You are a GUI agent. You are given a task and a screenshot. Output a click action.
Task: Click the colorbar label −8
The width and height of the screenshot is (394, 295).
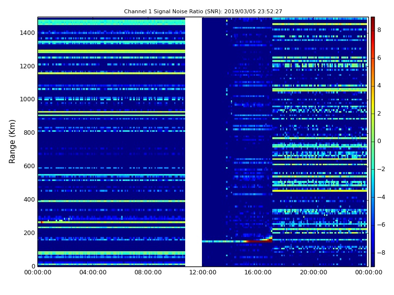[x=381, y=253]
